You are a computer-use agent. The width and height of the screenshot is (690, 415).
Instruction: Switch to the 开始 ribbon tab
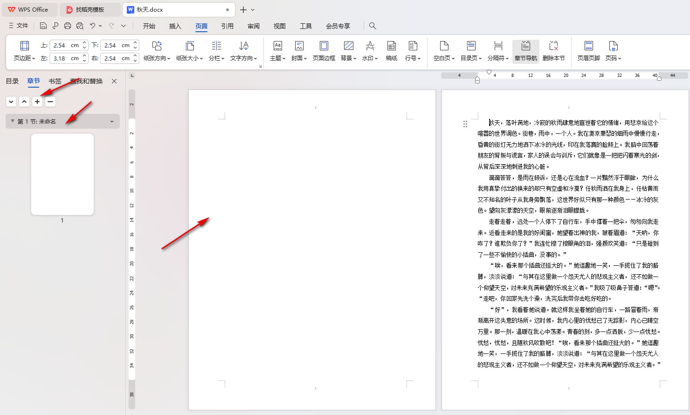pyautogui.click(x=149, y=26)
